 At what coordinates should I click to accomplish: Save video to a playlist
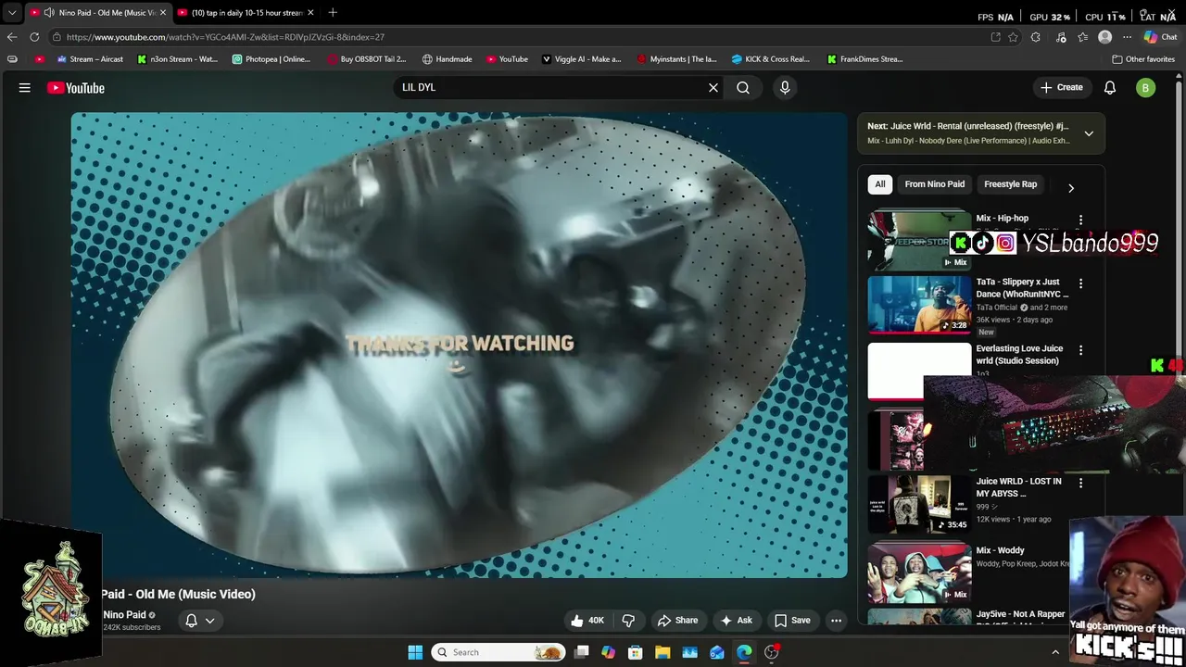tap(792, 621)
